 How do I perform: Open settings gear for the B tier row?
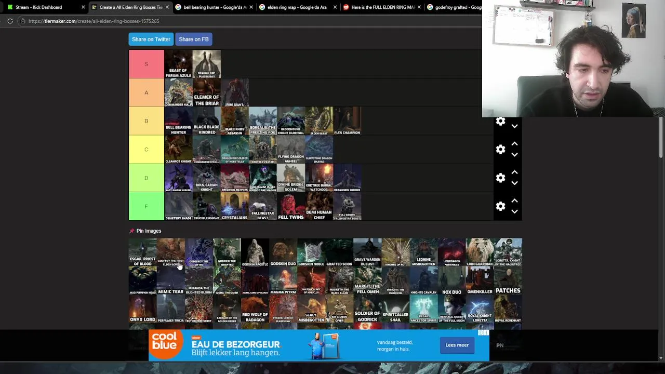coord(500,121)
